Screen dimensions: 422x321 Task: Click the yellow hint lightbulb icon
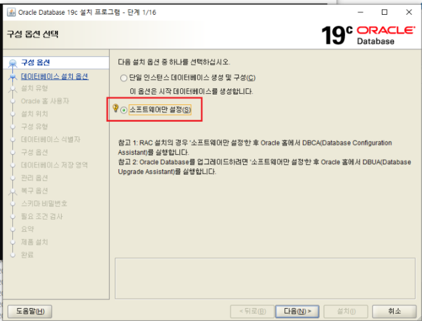point(115,108)
